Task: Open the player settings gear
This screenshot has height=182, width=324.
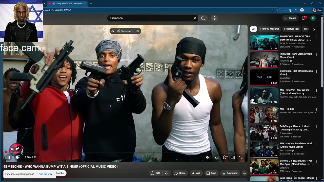Action: coord(225,157)
